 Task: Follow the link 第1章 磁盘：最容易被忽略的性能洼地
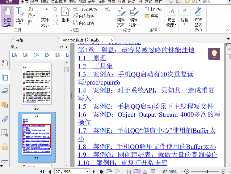(x=136, y=50)
